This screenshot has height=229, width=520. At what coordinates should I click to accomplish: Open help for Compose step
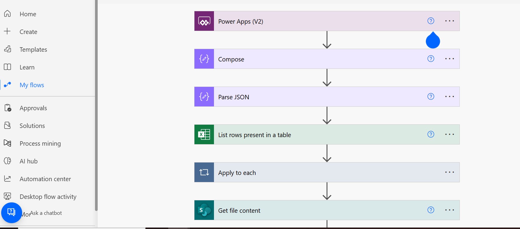click(431, 59)
